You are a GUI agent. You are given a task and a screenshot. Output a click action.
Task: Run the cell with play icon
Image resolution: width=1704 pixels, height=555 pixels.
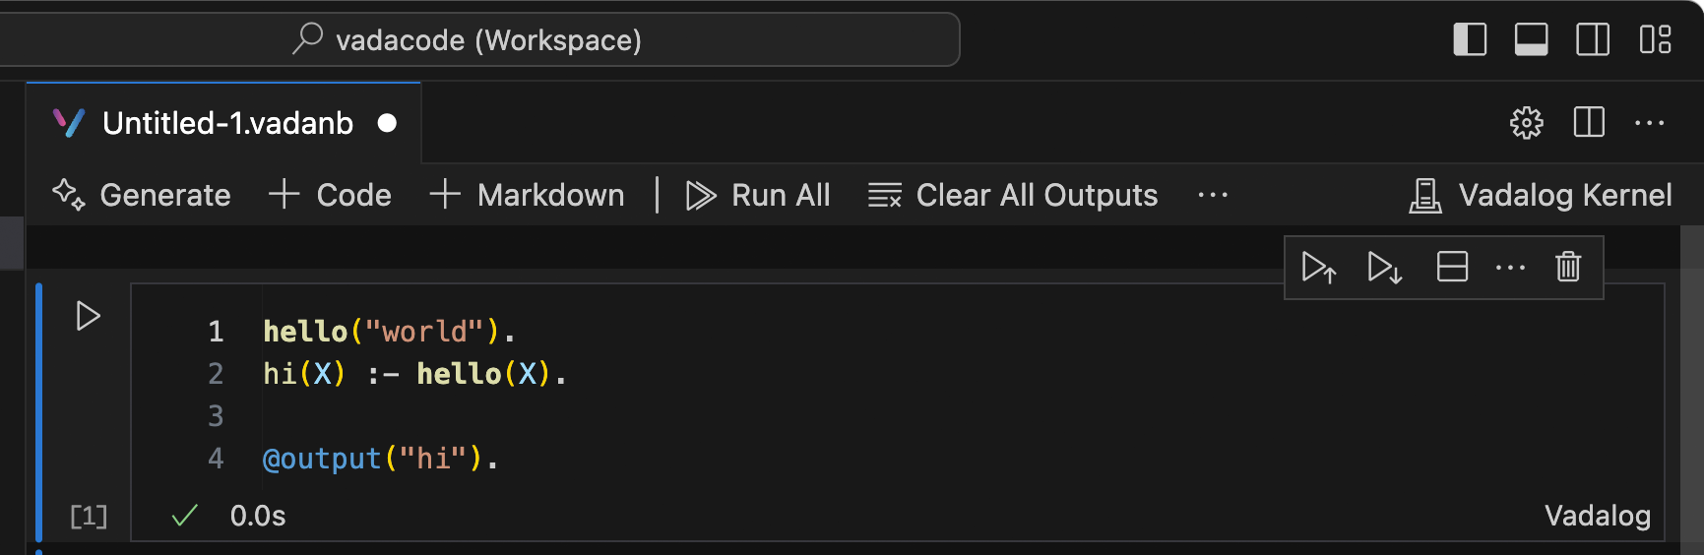point(88,316)
